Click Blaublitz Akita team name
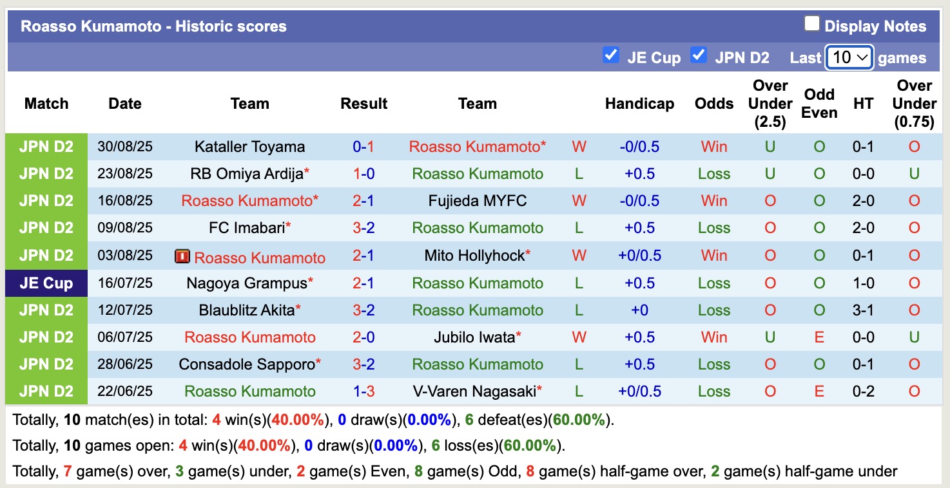Viewport: 950px width, 488px height. 247,310
